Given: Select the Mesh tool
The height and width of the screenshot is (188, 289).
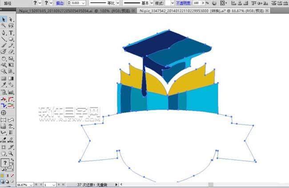Looking at the screenshot, I should tap(3, 78).
